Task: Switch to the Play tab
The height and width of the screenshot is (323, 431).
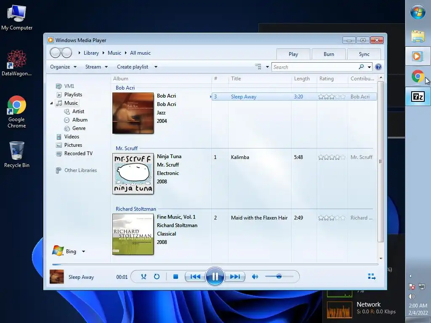Action: pyautogui.click(x=293, y=54)
